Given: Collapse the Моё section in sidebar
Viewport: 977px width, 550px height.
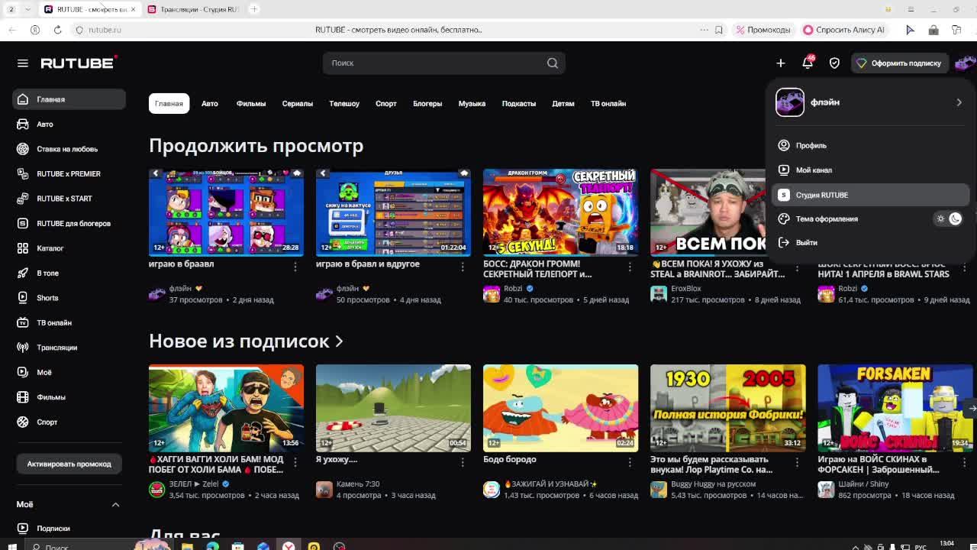Looking at the screenshot, I should pyautogui.click(x=115, y=504).
